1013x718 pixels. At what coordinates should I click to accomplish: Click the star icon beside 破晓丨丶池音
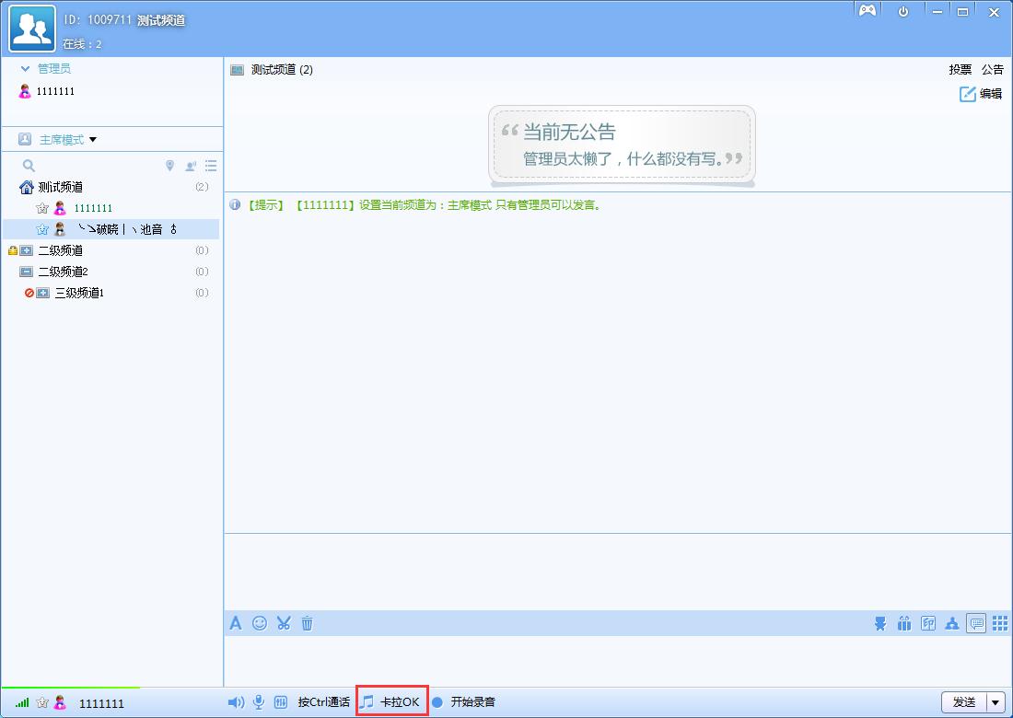click(x=42, y=229)
